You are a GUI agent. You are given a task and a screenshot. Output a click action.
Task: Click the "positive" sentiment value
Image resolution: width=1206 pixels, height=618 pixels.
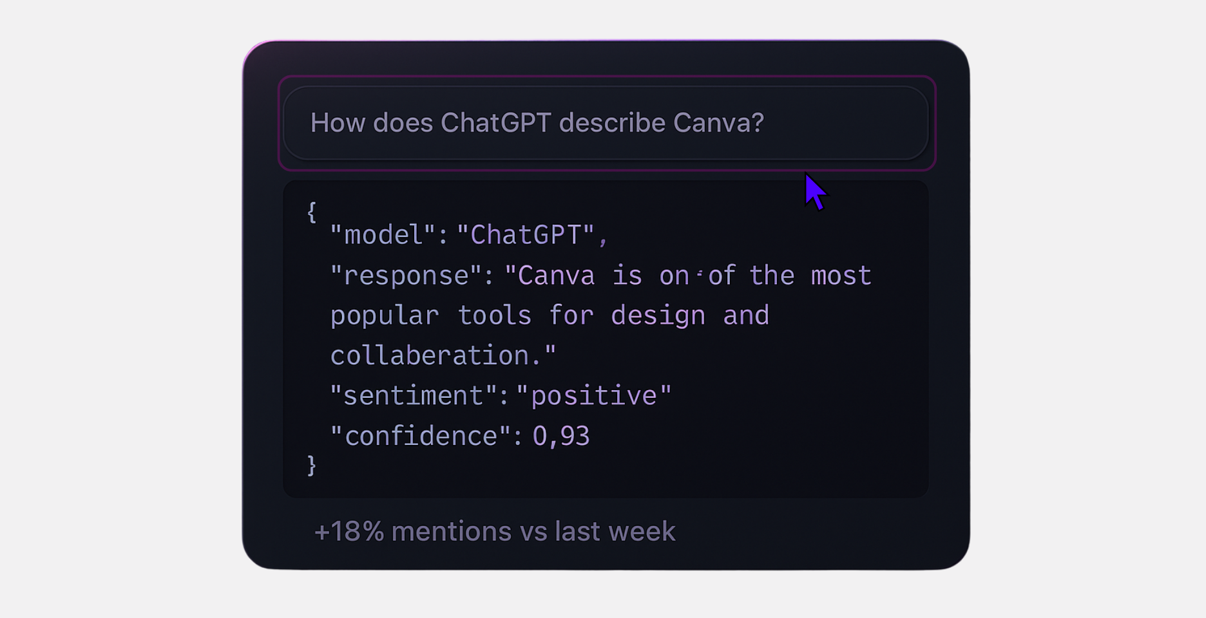click(593, 396)
